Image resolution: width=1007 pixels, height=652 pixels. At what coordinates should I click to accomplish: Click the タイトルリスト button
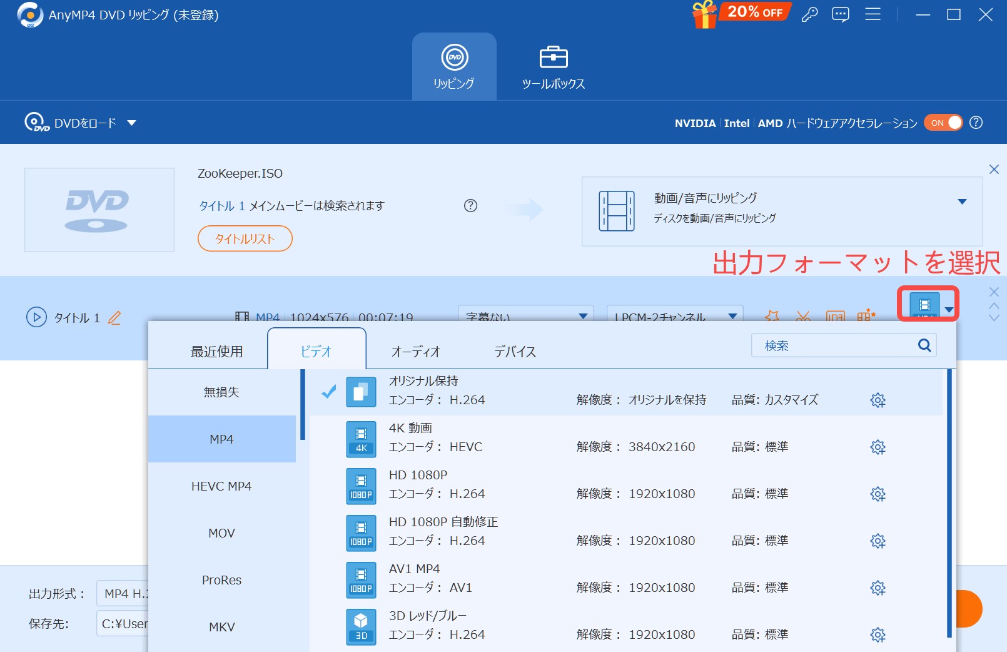tap(245, 238)
